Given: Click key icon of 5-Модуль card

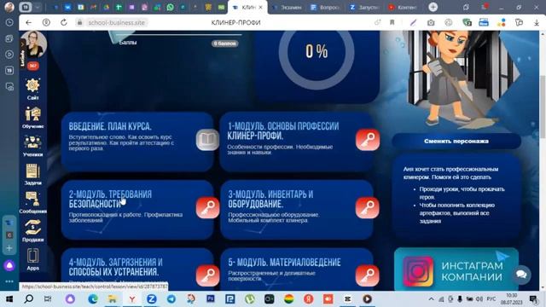Looking at the screenshot, I should coord(368,275).
